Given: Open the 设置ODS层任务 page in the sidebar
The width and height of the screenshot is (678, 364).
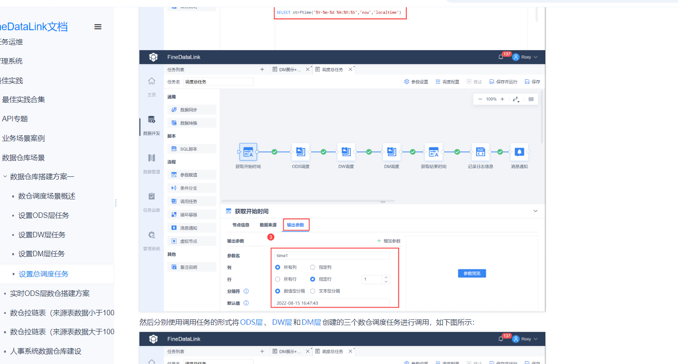Looking at the screenshot, I should pyautogui.click(x=44, y=216).
